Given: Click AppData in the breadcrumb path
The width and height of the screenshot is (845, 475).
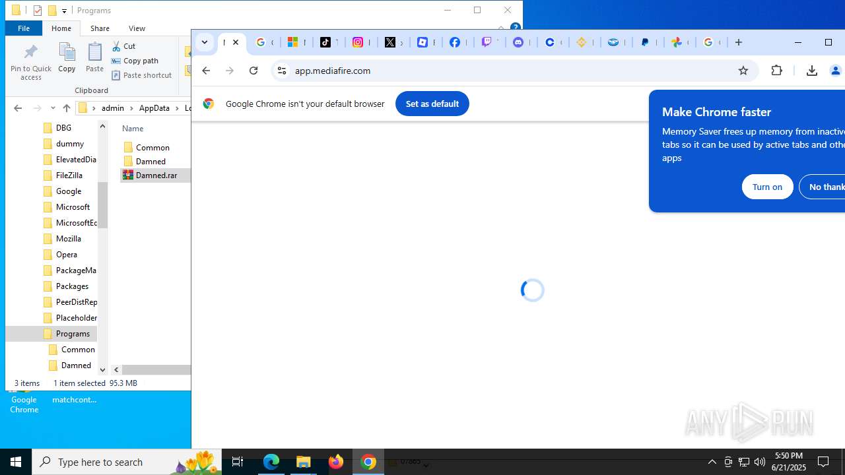Looking at the screenshot, I should coord(154,108).
